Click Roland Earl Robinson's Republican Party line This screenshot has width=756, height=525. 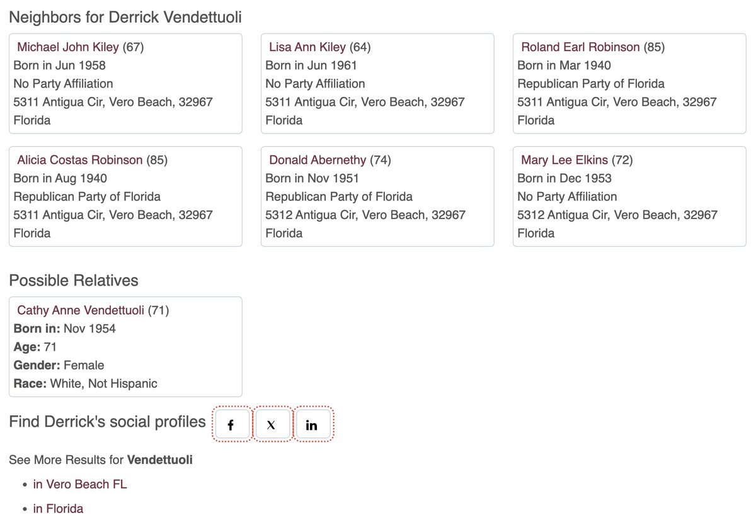point(591,84)
